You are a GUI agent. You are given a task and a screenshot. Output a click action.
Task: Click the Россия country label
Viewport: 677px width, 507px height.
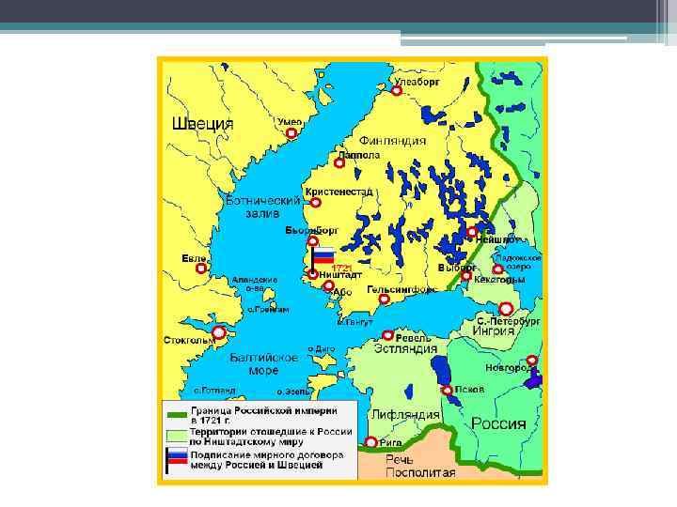point(498,423)
